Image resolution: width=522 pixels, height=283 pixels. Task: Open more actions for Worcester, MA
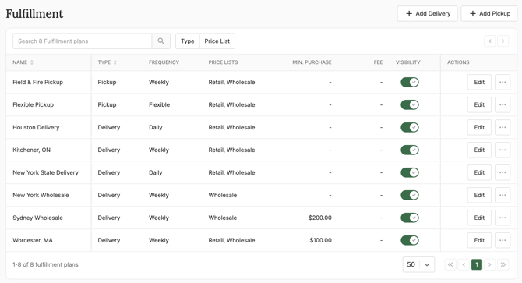click(x=503, y=240)
